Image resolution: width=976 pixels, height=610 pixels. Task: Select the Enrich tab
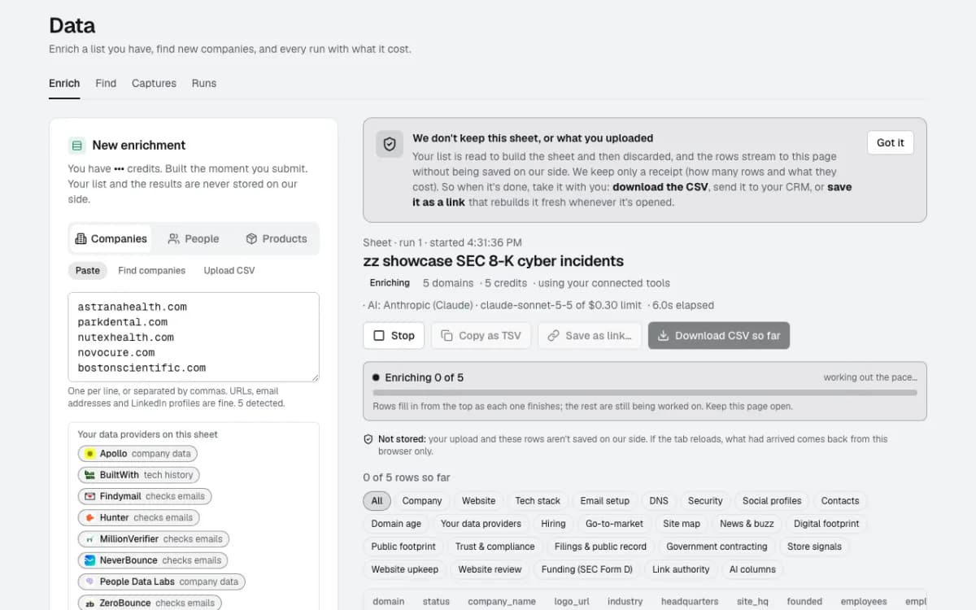[x=64, y=83]
